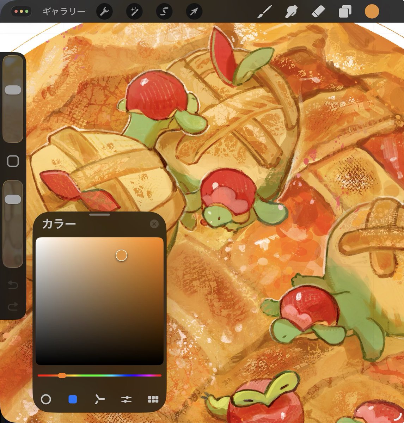Click the brush opacity slider handle

[13, 199]
